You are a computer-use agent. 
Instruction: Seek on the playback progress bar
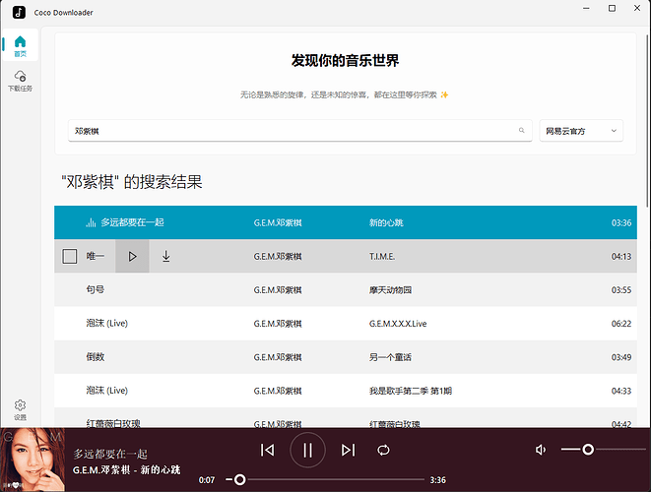[325, 479]
